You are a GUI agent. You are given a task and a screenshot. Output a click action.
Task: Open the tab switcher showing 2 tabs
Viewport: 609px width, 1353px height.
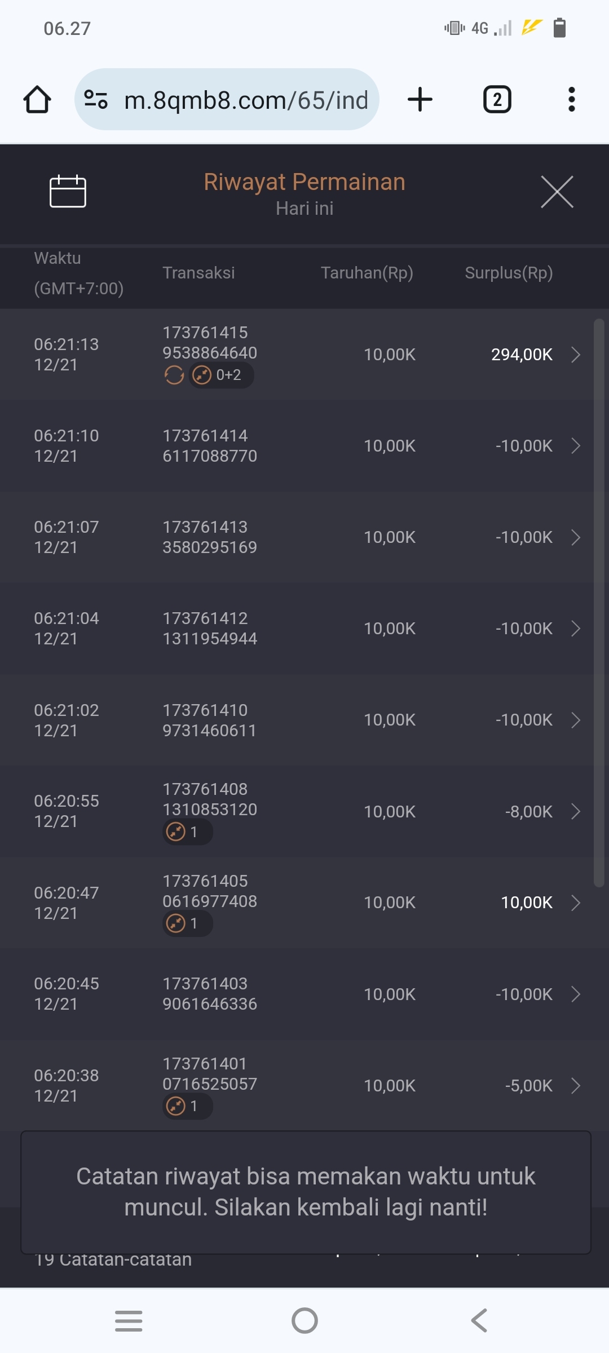click(x=497, y=100)
